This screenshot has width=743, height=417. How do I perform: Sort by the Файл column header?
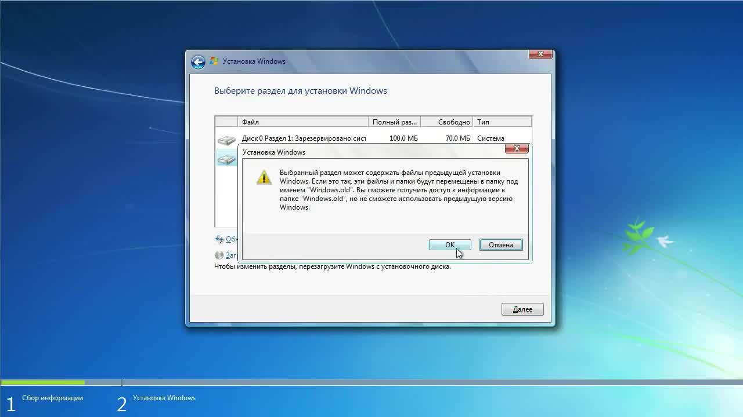pyautogui.click(x=303, y=122)
